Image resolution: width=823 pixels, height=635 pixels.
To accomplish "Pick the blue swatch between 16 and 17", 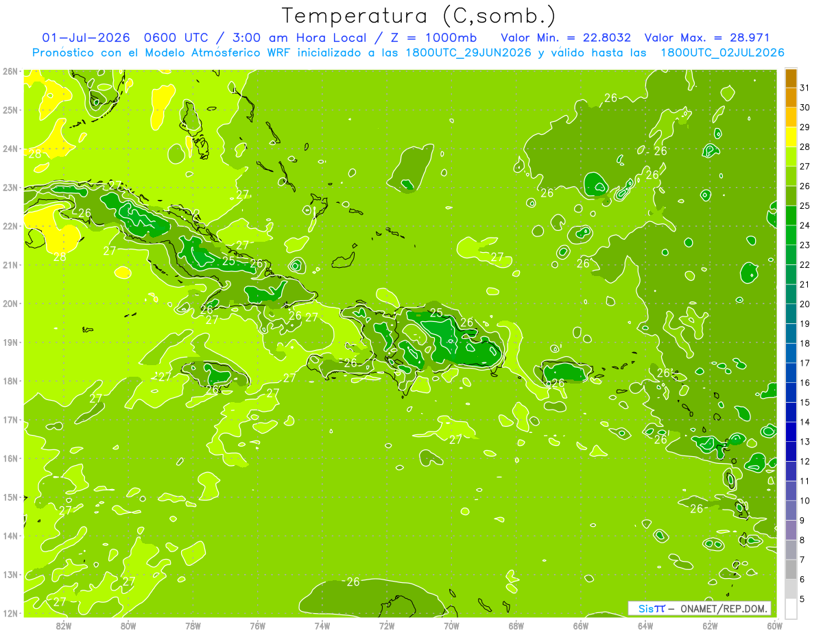I will pos(791,373).
